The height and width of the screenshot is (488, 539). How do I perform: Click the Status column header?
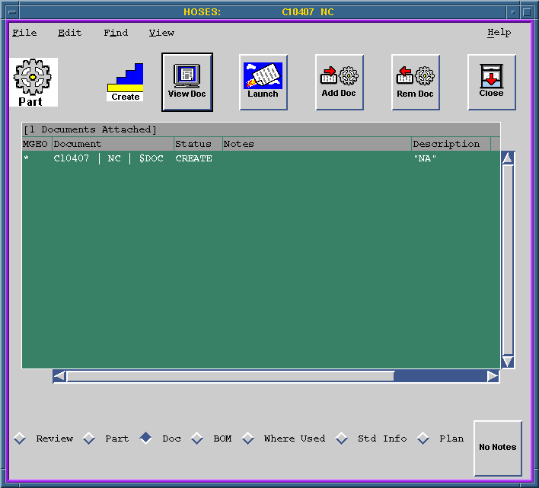[197, 144]
